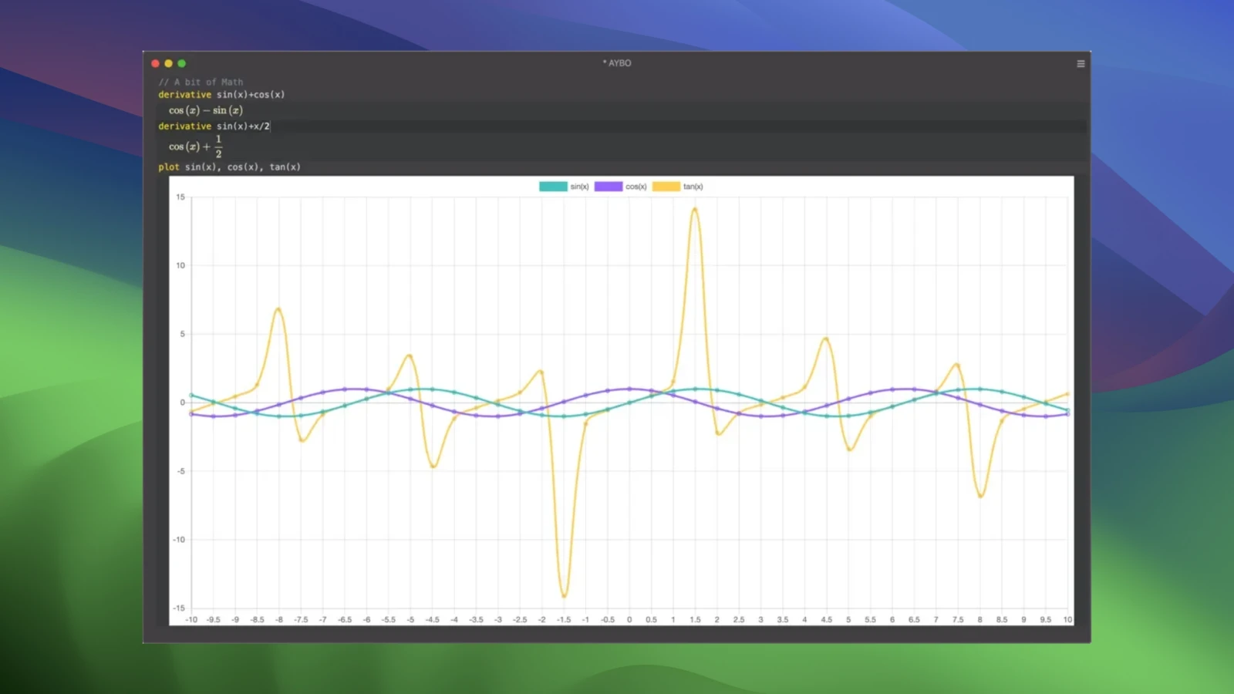1234x694 pixels.
Task: Toggle sin(x) series via teal legend swatch
Action: pos(553,187)
